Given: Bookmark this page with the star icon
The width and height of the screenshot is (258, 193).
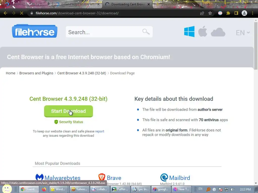Looking at the screenshot, I should [210, 13].
